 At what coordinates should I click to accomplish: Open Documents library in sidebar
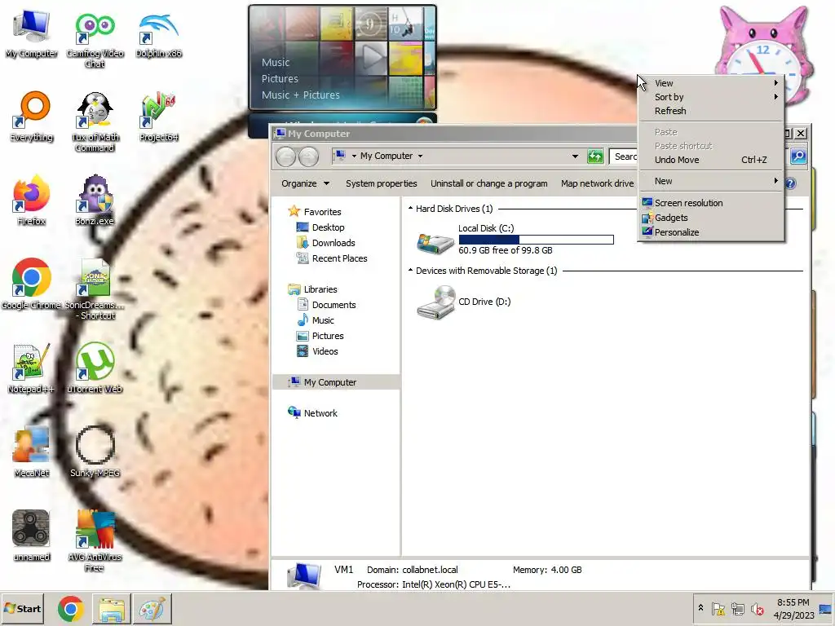[334, 305]
